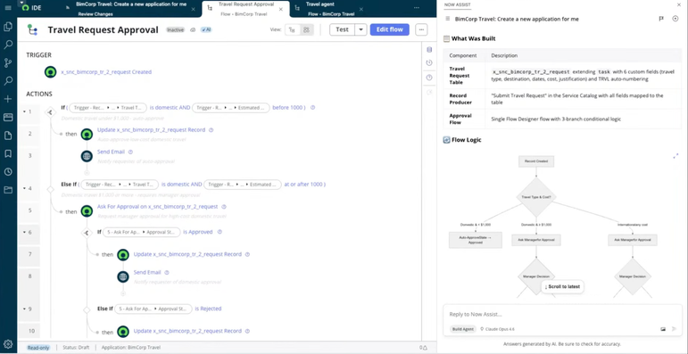Open the bookmark icon in left sidebar

[x=8, y=153]
